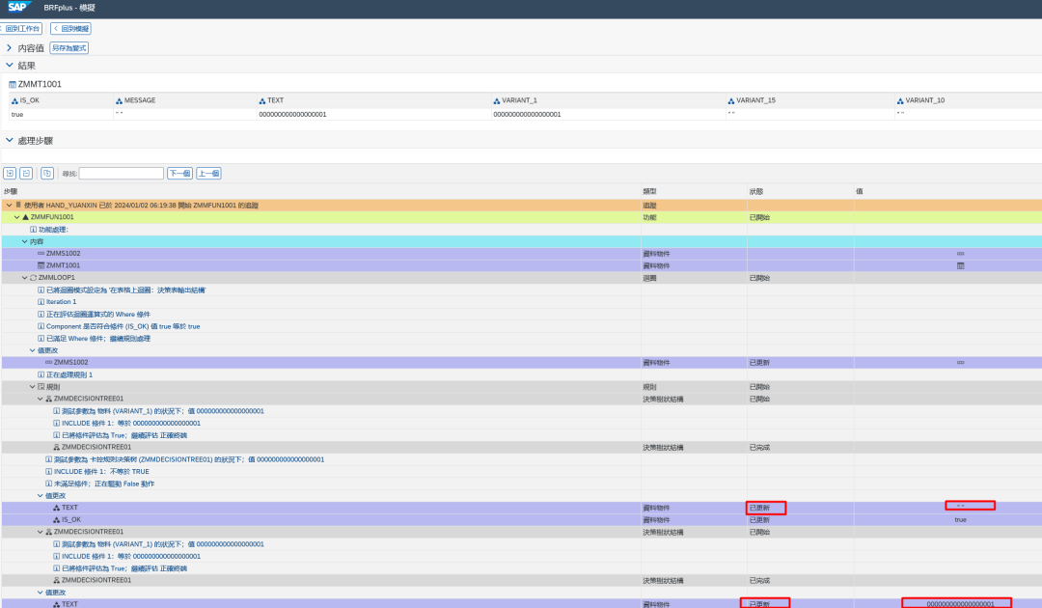The width and height of the screenshot is (1042, 608).
Task: Click 回到模擬 button
Action: (x=71, y=29)
